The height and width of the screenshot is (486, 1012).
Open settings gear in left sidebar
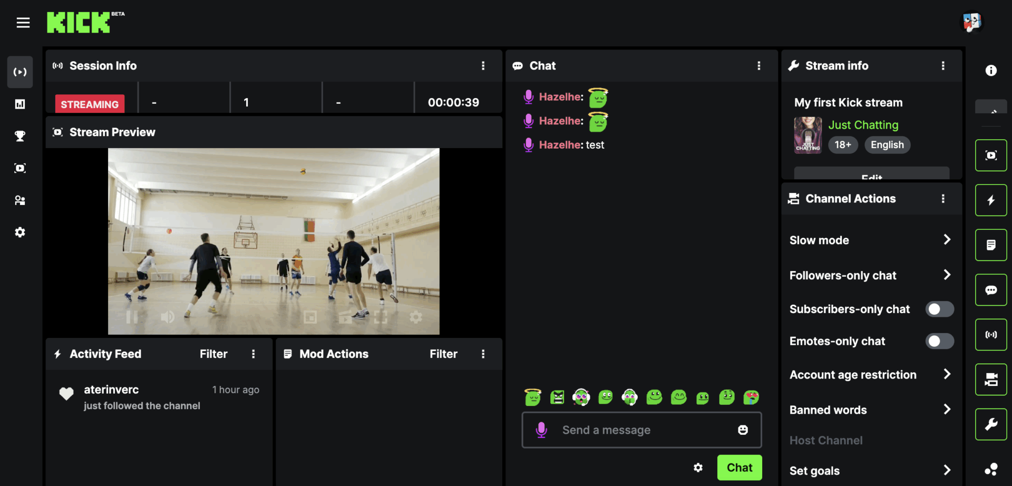pos(20,232)
